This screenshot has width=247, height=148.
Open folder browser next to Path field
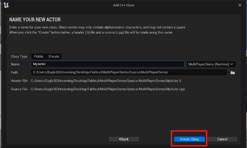point(233,73)
